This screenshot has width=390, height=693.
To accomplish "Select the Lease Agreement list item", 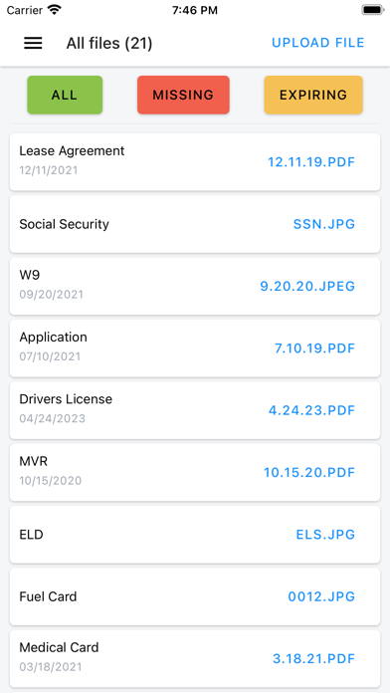I will tap(195, 162).
